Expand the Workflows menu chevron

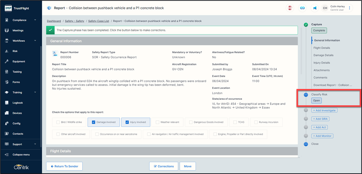(35, 41)
